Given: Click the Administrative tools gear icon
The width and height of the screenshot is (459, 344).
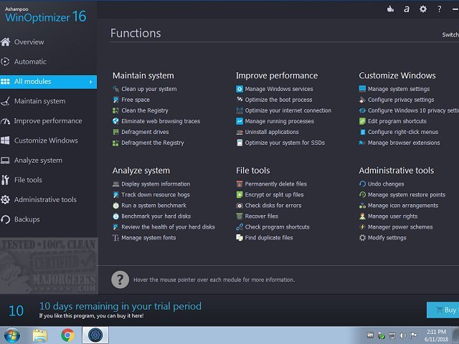Looking at the screenshot, I should click(5, 200).
